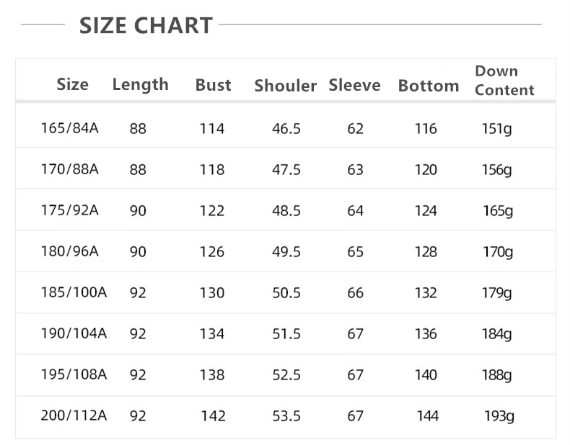Click the Down Content column header

tap(504, 81)
